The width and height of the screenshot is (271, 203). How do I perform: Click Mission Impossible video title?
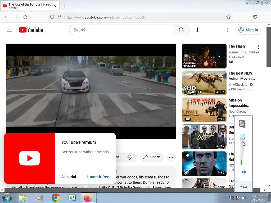pyautogui.click(x=239, y=103)
